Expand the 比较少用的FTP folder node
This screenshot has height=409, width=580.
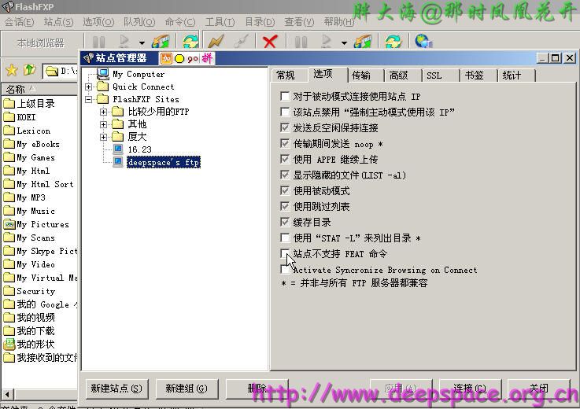(x=104, y=112)
